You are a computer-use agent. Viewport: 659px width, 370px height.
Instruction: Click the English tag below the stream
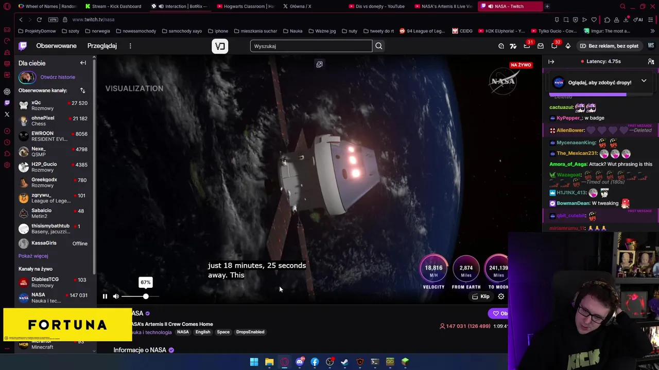203,332
